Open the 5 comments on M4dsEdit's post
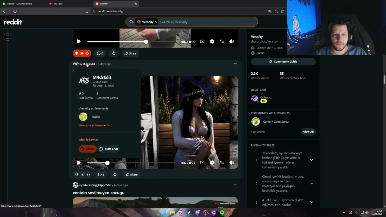 (x=101, y=175)
